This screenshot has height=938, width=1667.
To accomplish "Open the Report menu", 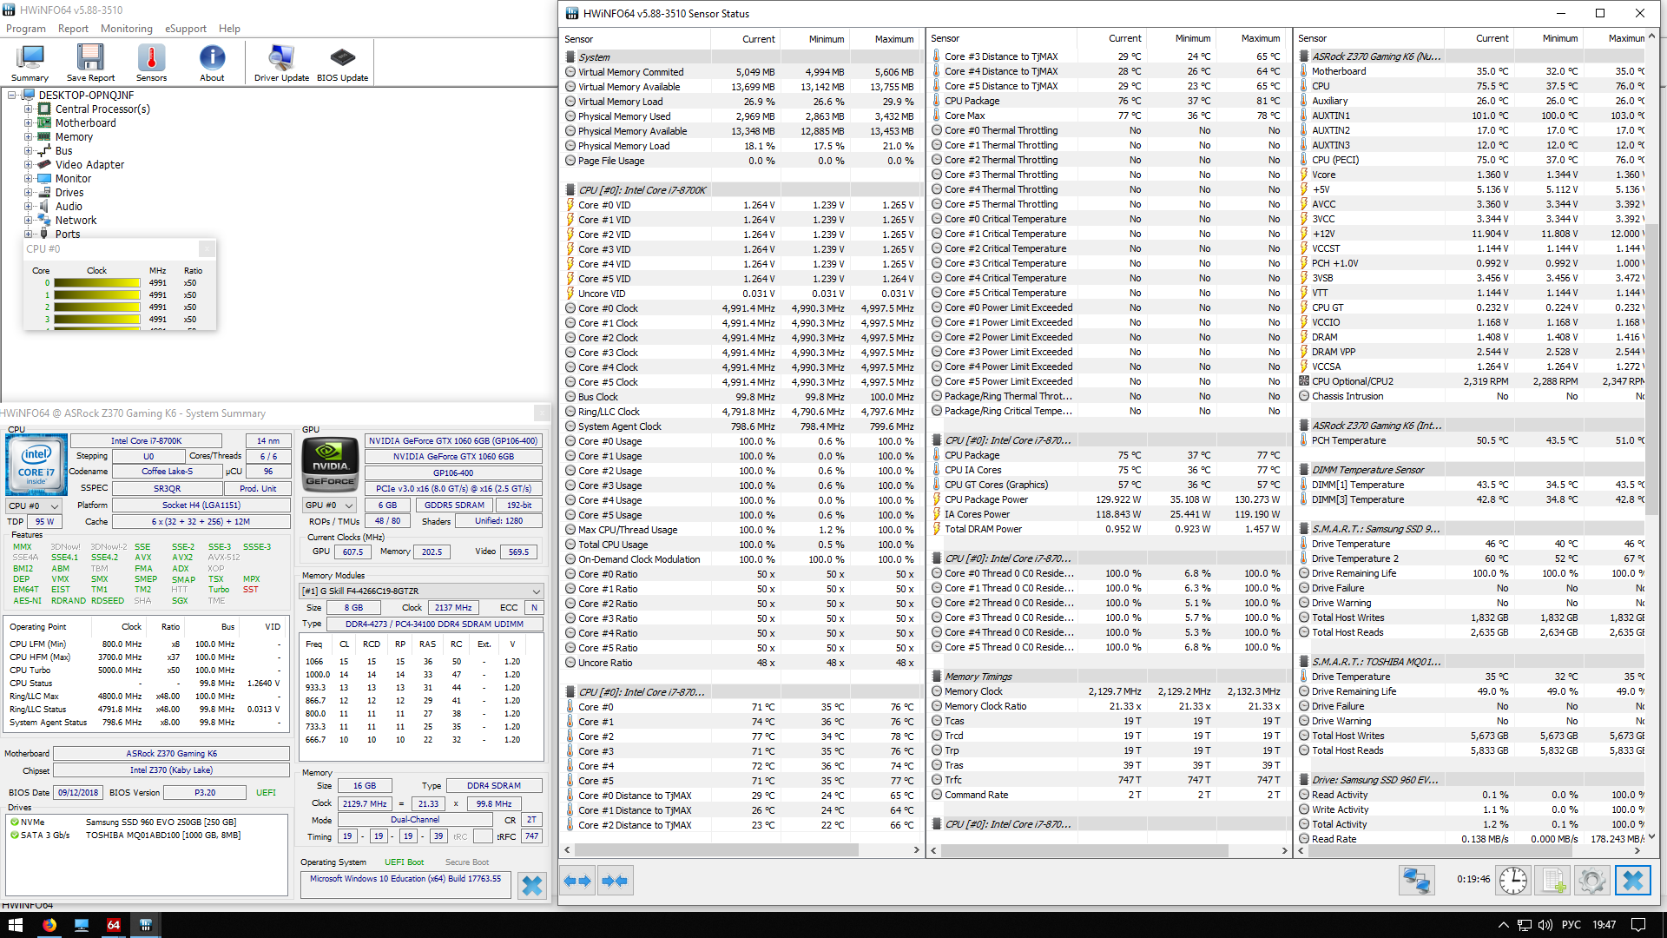I will point(73,29).
